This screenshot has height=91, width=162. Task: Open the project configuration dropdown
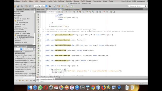click(x=41, y=6)
